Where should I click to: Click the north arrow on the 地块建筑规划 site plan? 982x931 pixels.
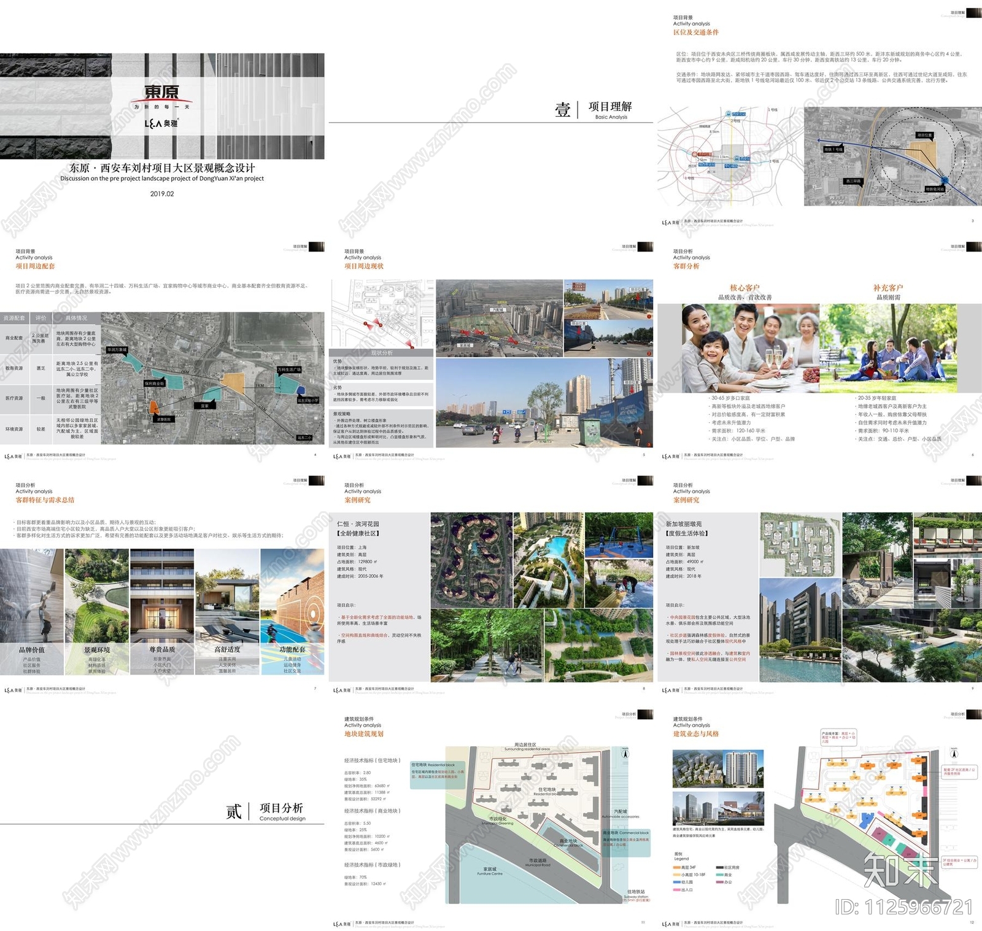point(625,753)
